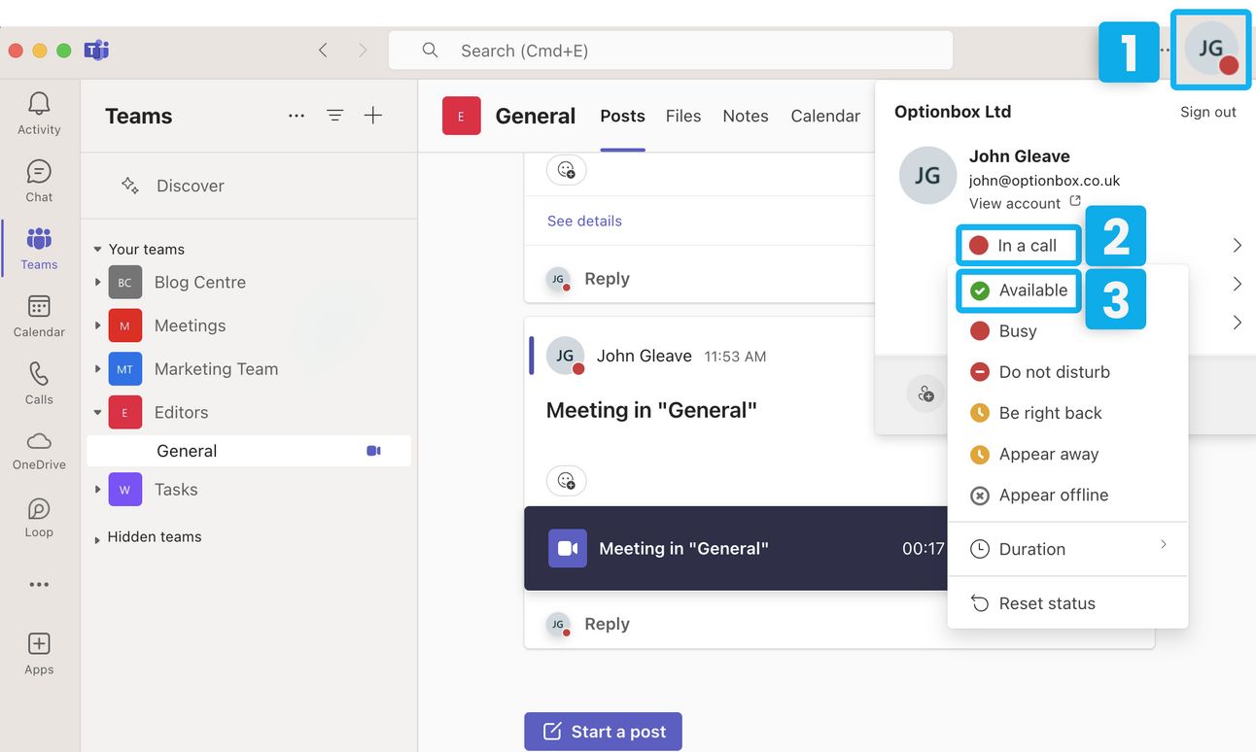The width and height of the screenshot is (1256, 752).
Task: Click Sign out
Action: pos(1208,112)
